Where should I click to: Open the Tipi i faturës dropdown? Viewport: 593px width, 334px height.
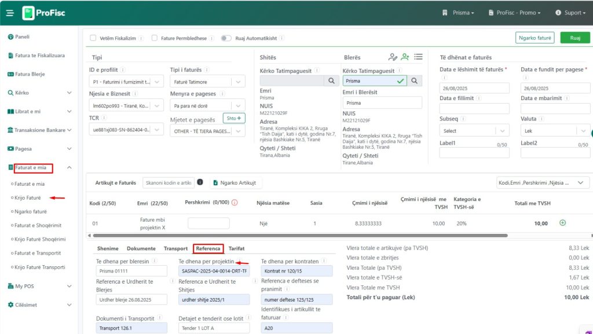pos(208,82)
